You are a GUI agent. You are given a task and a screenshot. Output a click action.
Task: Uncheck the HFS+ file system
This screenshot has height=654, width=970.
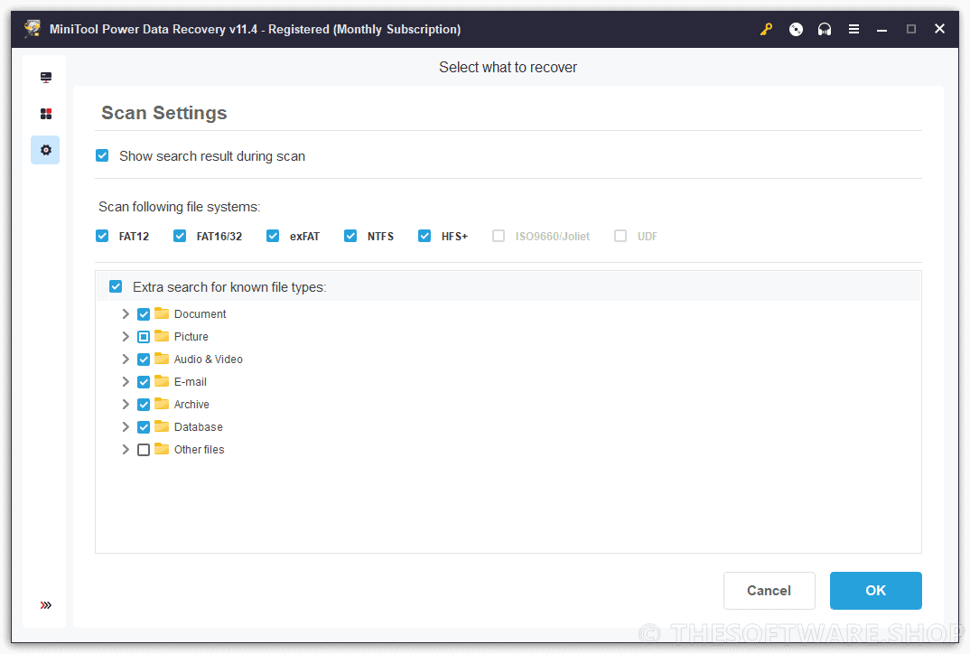tap(424, 236)
